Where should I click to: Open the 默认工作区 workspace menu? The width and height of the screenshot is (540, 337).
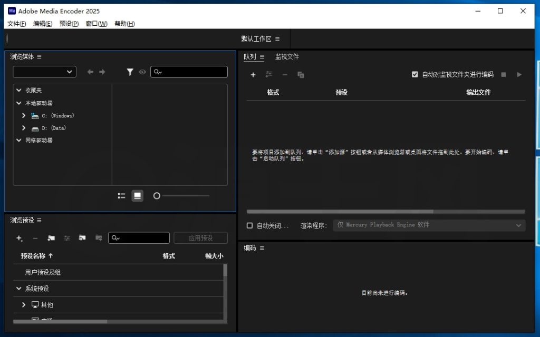point(277,39)
